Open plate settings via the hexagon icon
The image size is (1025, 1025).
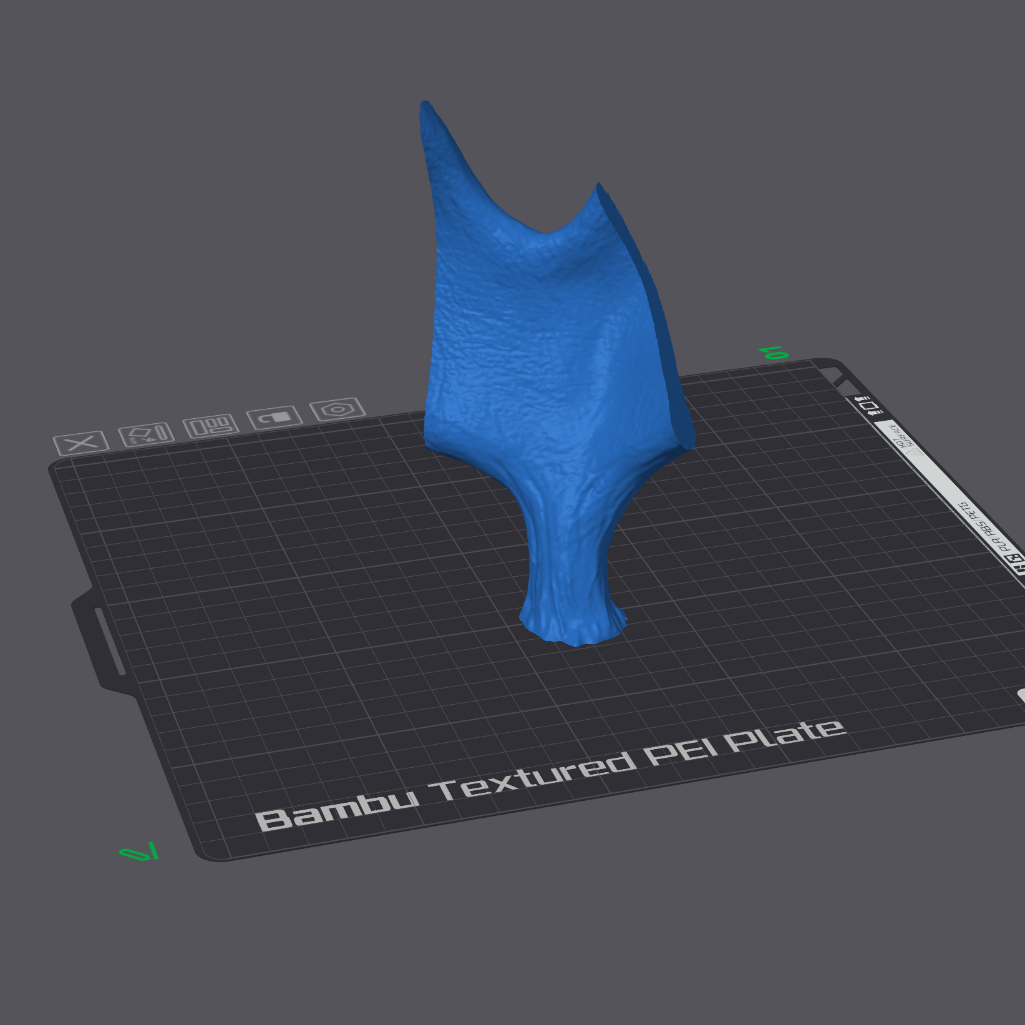click(x=338, y=410)
